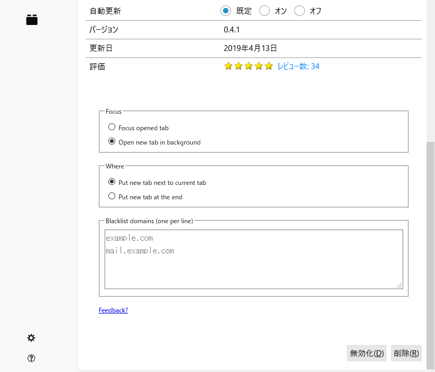Choose Open new tab in background
Screen dimensions: 435x372
(x=112, y=141)
